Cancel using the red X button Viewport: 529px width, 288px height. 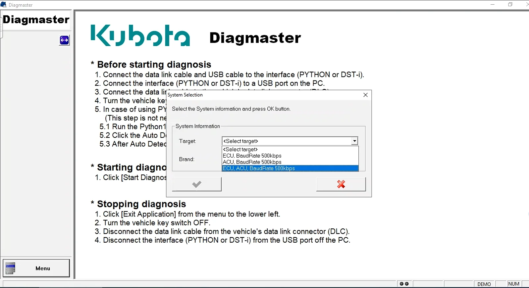341,184
